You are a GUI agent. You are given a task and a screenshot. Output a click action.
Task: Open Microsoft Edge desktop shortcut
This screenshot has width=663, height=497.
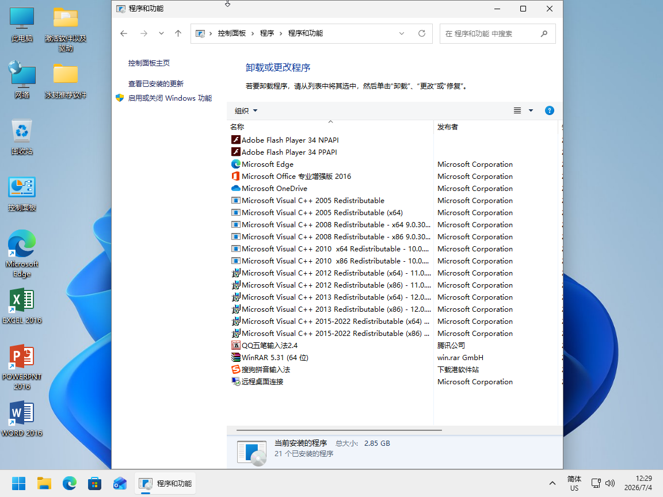point(22,254)
